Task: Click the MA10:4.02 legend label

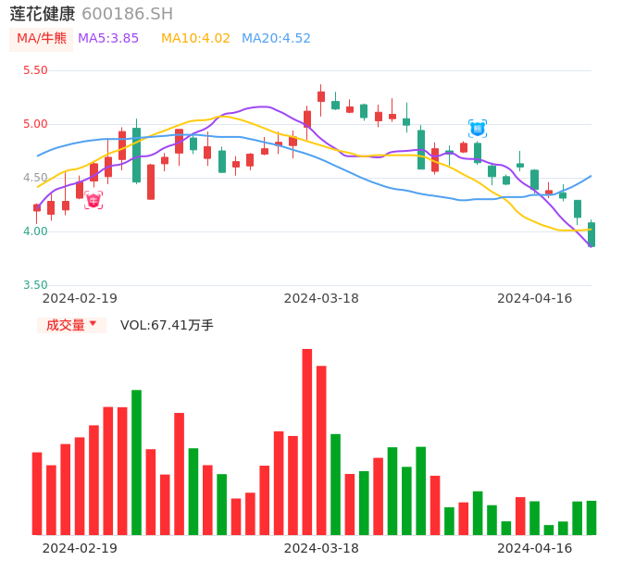Action: [195, 39]
